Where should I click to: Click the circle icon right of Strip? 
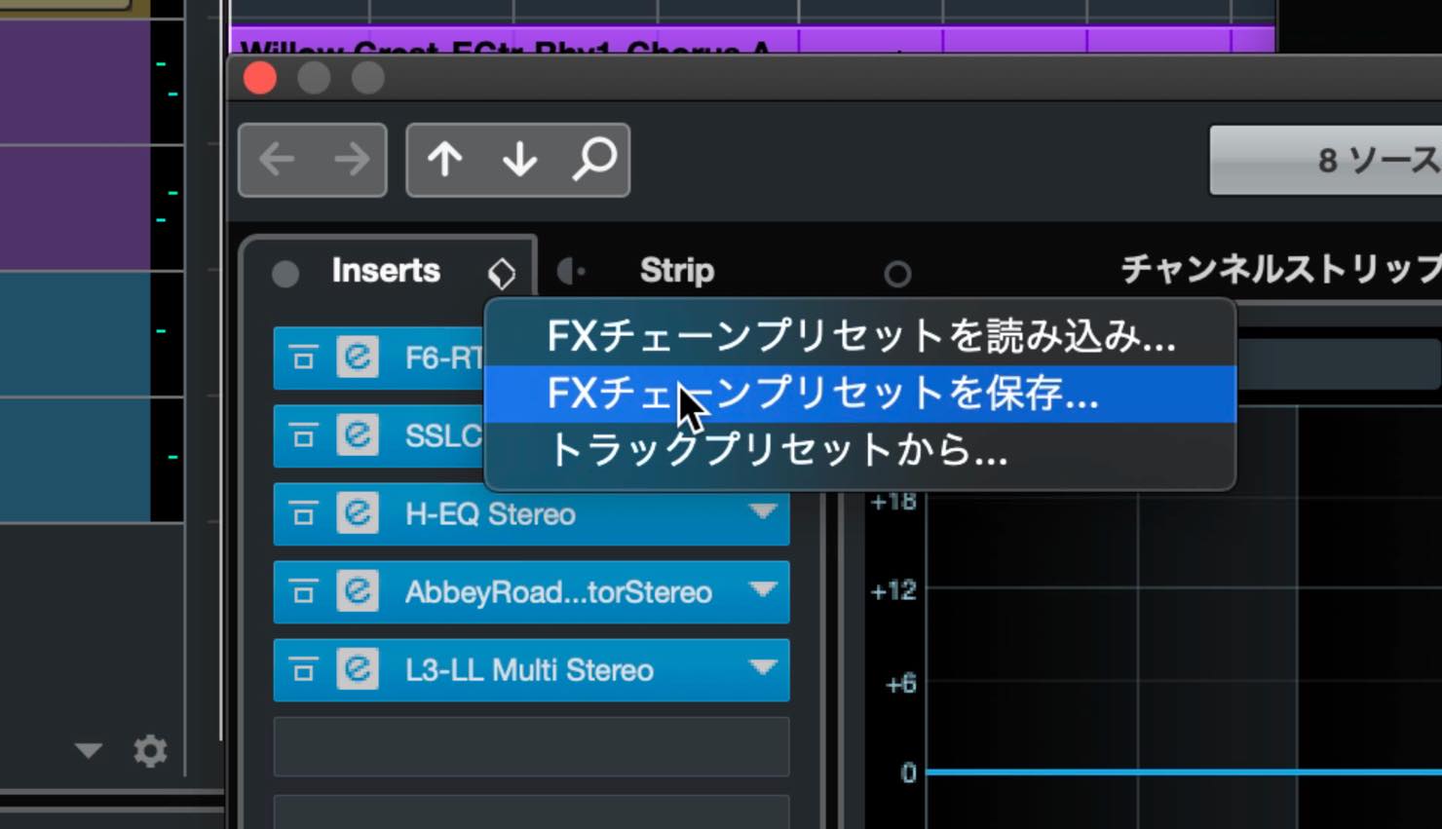[897, 274]
